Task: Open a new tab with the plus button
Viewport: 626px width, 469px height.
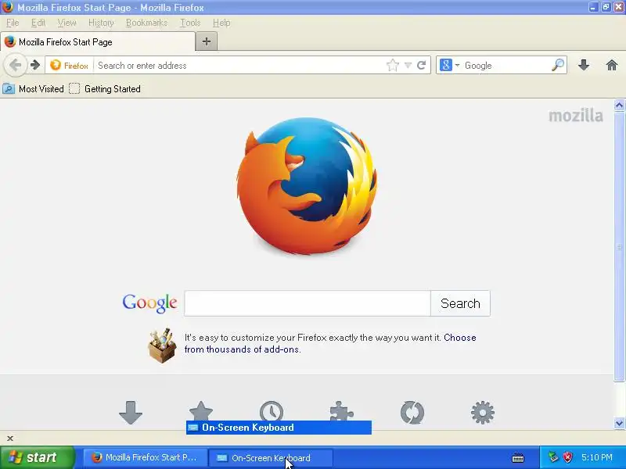Action: pos(207,41)
